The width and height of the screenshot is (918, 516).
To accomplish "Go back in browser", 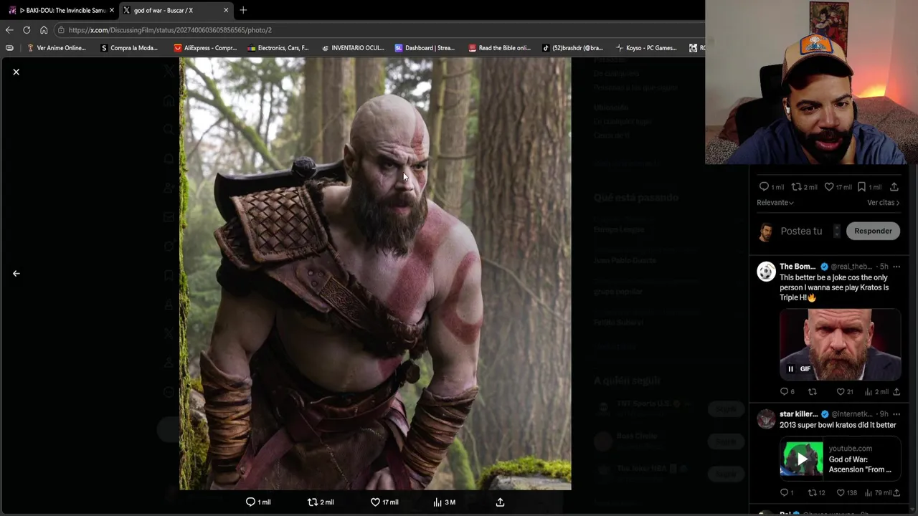I will pos(9,30).
